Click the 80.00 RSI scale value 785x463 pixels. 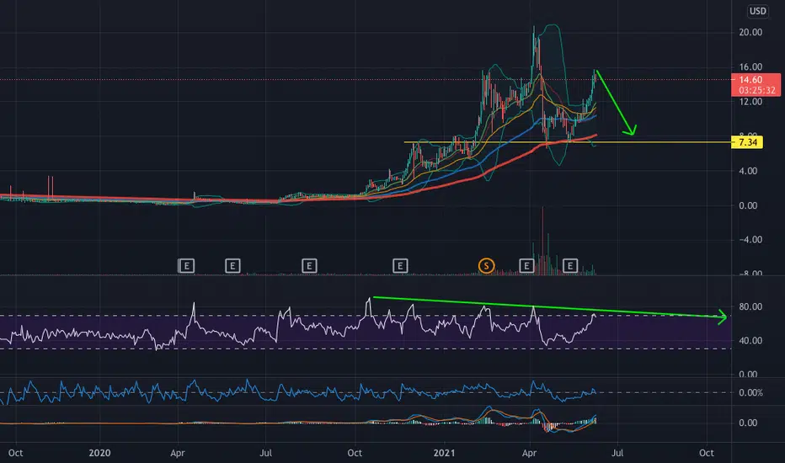[x=750, y=306]
